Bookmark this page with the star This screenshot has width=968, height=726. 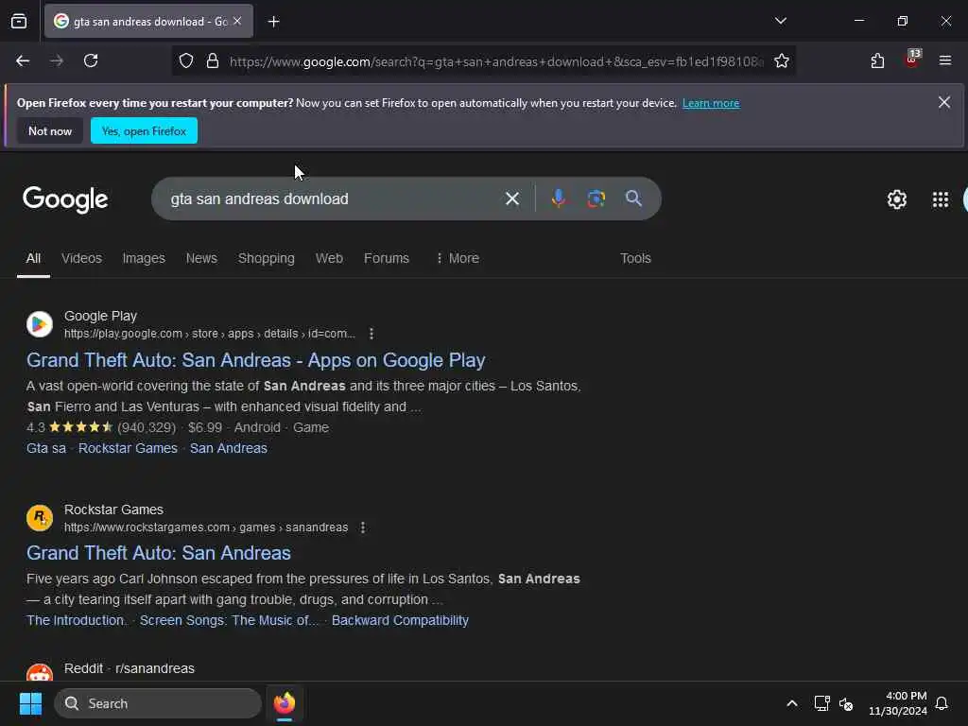(782, 61)
